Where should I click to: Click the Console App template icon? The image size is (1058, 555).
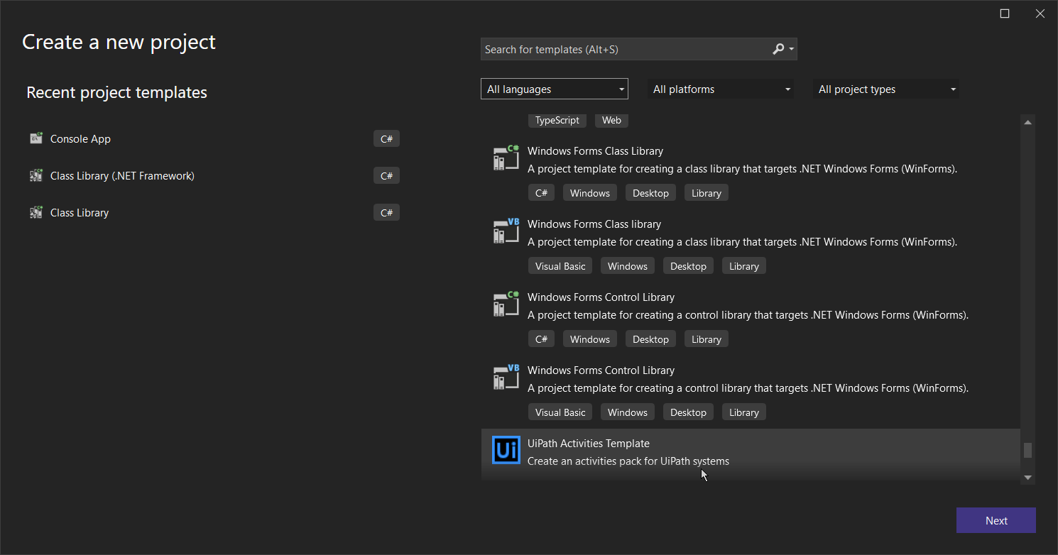pos(36,138)
